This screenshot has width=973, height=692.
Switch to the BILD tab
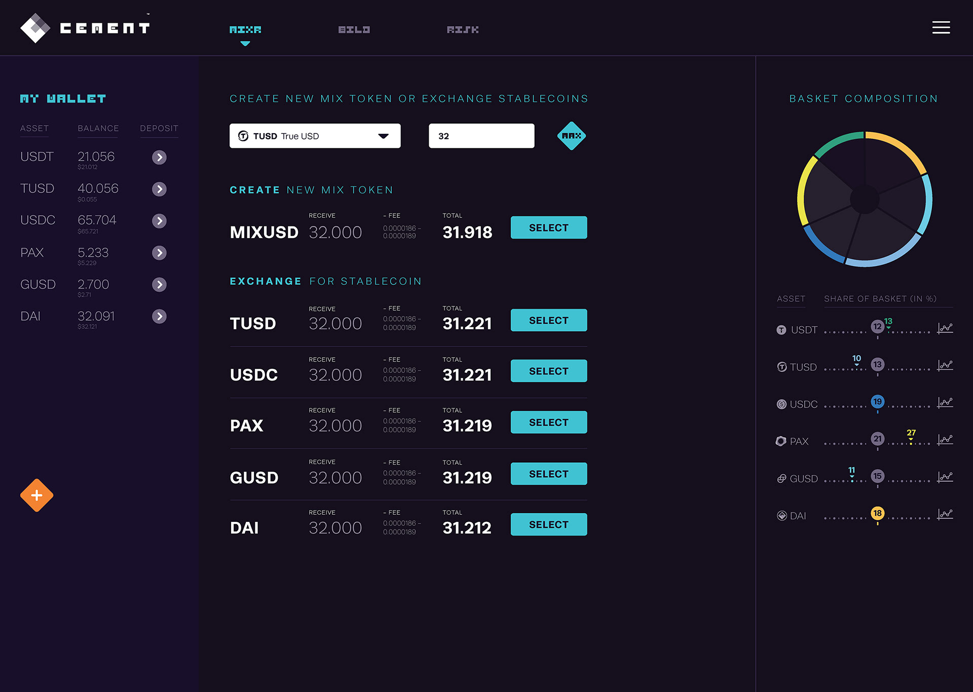point(354,30)
